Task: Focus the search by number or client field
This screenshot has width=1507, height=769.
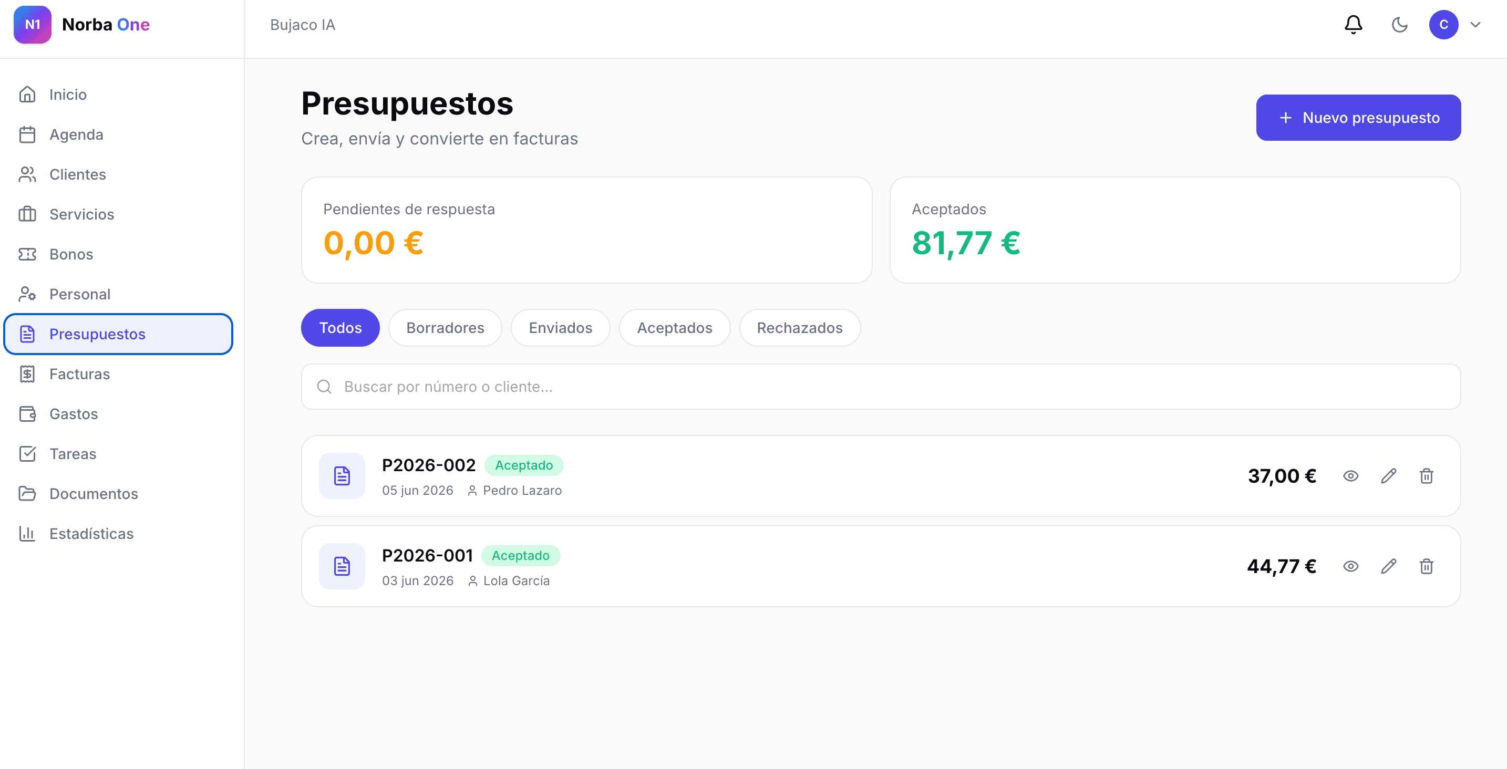Action: 881,387
